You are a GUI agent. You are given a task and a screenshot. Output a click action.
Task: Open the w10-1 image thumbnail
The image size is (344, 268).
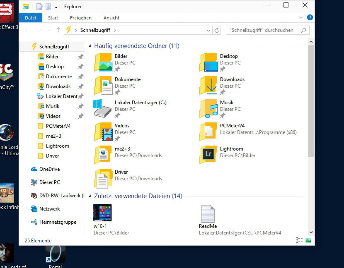102,212
